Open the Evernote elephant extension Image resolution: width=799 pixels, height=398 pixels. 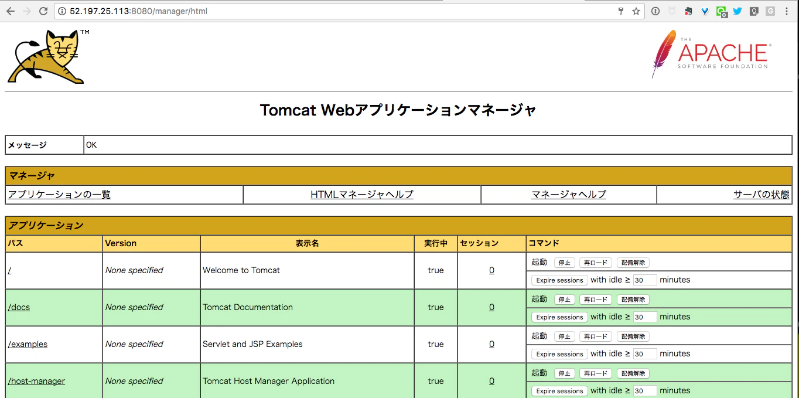(x=688, y=11)
